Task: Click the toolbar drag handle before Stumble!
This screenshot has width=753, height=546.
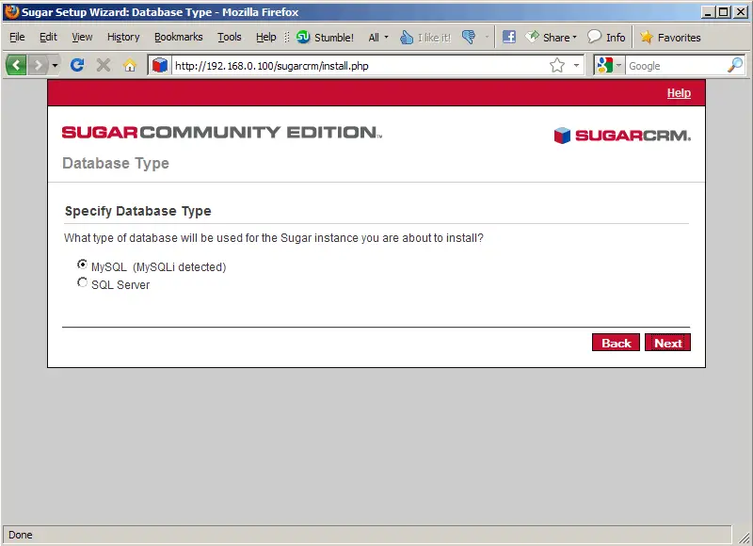Action: (287, 37)
